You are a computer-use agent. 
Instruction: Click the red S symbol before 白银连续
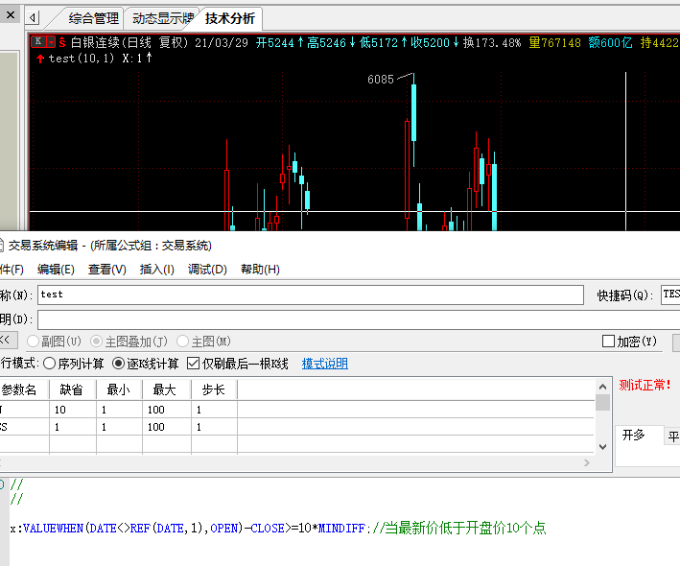click(62, 42)
